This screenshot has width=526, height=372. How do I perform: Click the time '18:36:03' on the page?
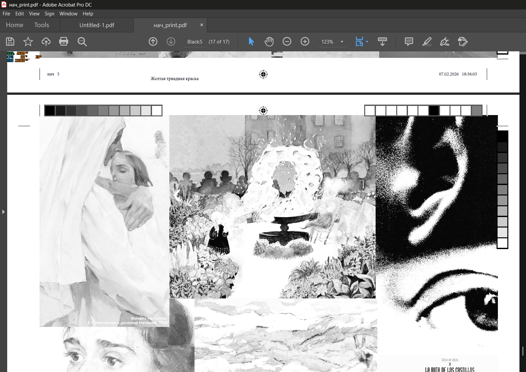[x=469, y=74]
